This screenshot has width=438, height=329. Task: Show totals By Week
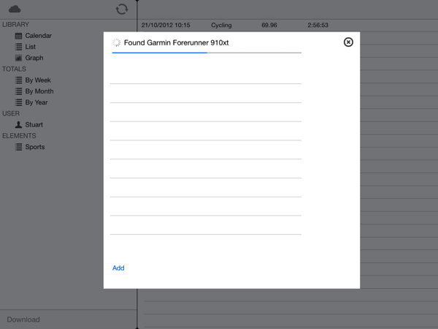click(38, 80)
